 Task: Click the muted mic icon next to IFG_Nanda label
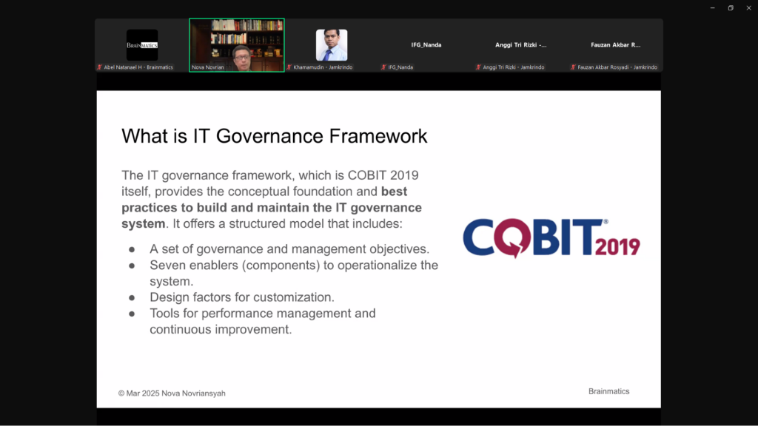(x=383, y=67)
